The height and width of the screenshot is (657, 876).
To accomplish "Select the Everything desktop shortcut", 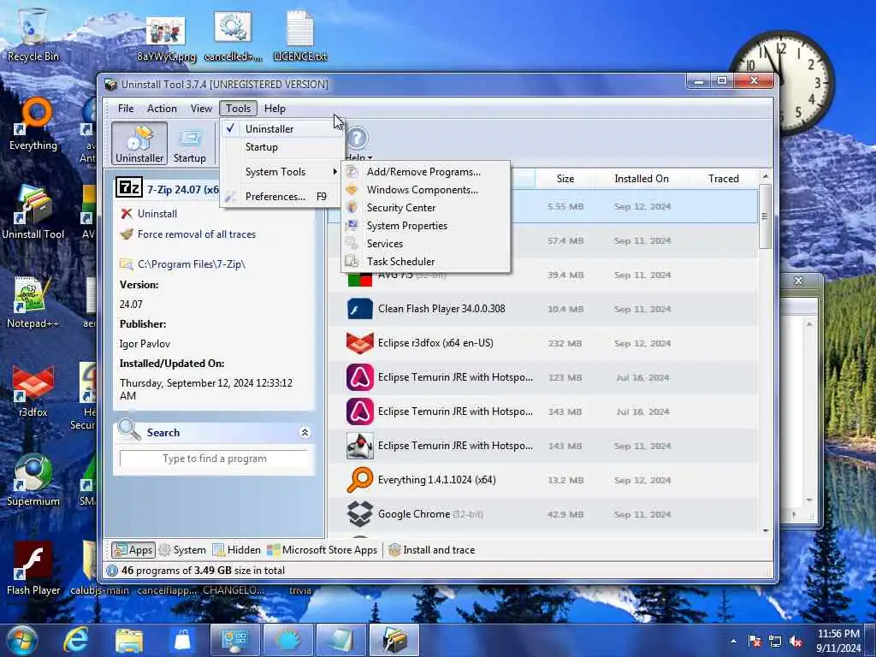I will click(x=33, y=124).
